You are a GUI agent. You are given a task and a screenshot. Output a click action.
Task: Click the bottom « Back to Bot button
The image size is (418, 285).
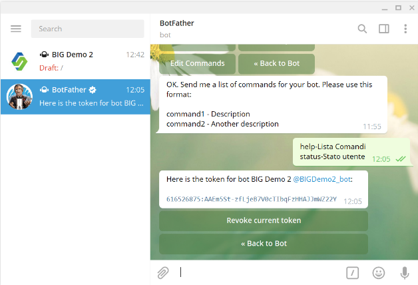tap(264, 244)
